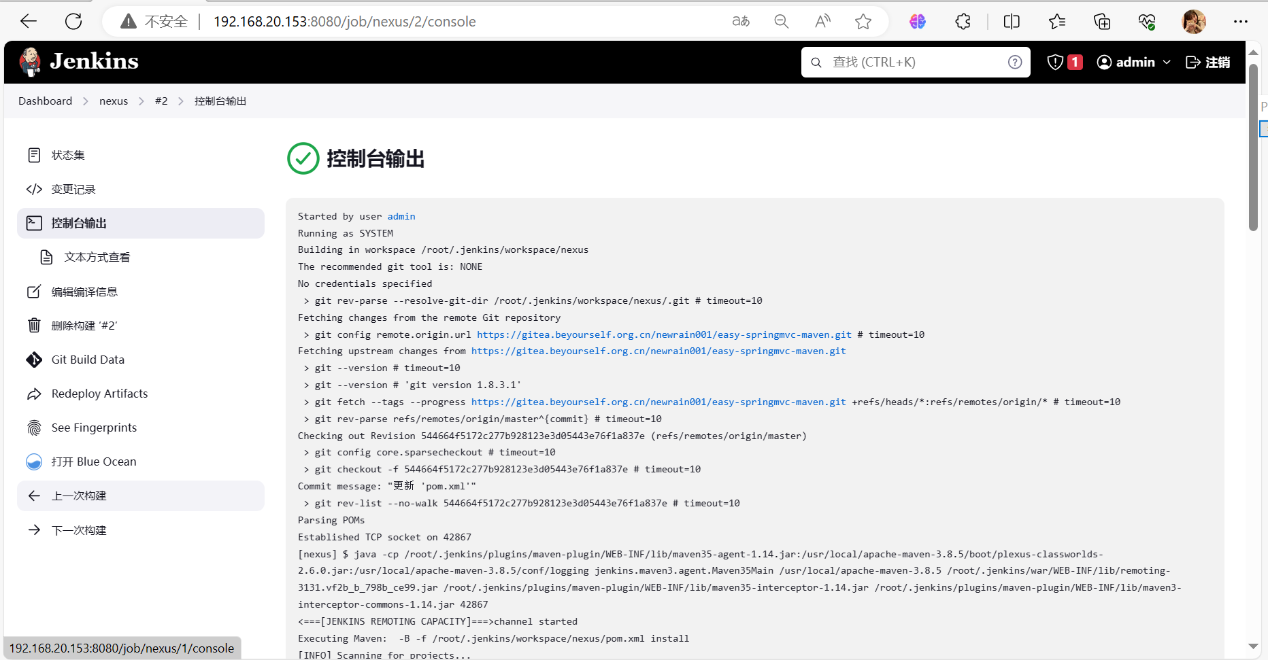
Task: Click 删除构建 '#2' sidebar item
Action: tap(141, 326)
